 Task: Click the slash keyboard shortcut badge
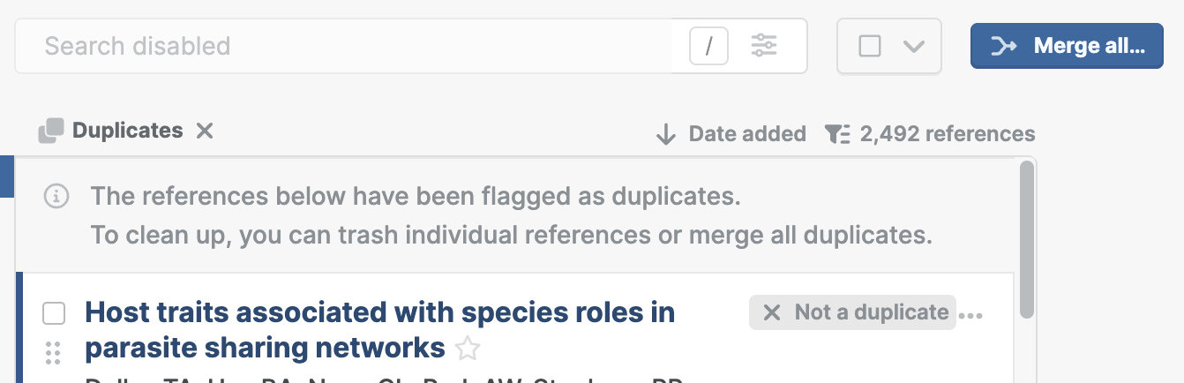pos(708,46)
